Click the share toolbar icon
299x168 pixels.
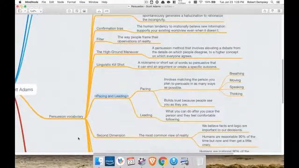point(265,11)
